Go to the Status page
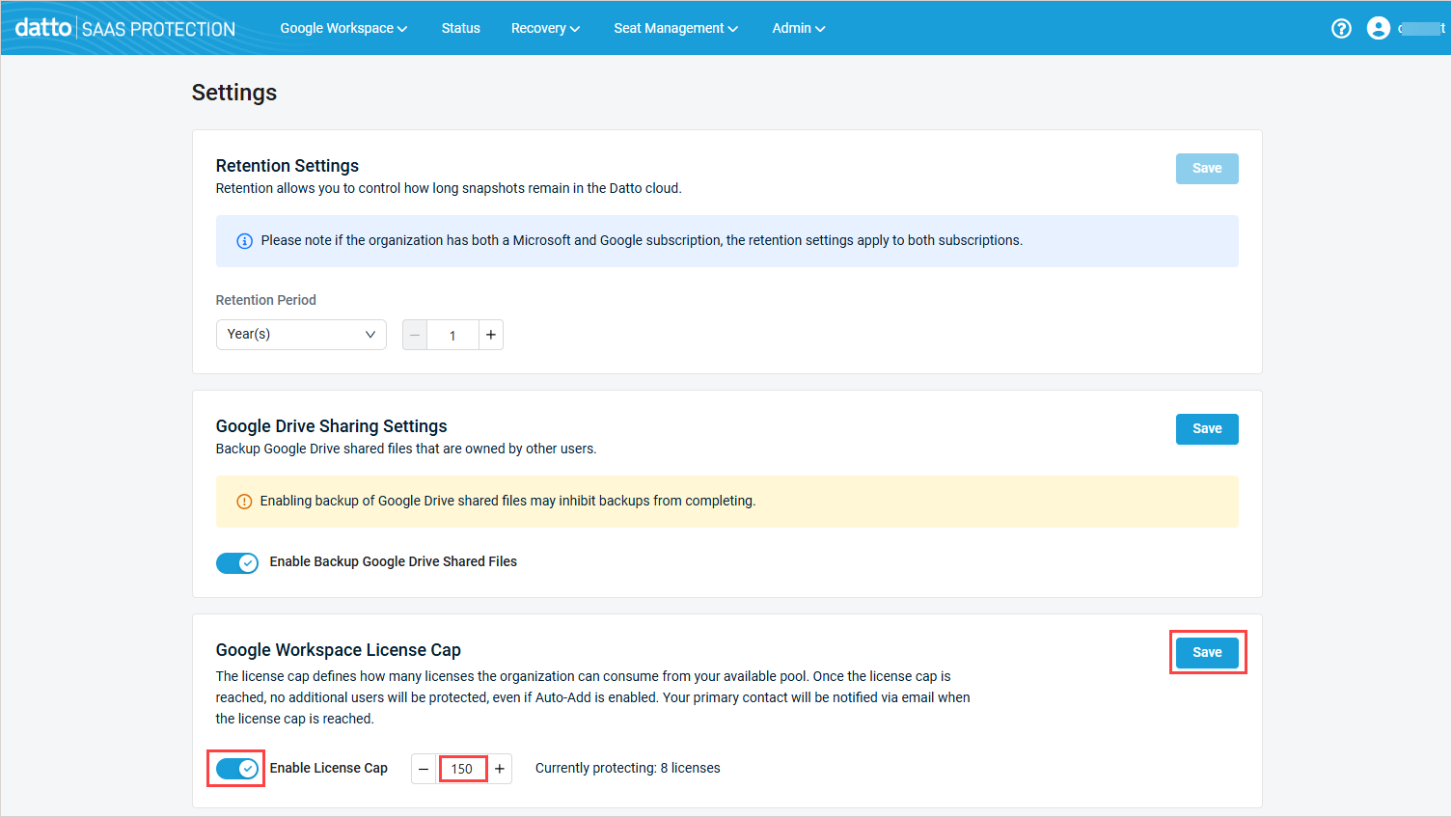Viewport: 1452px width, 817px height. pos(460,28)
